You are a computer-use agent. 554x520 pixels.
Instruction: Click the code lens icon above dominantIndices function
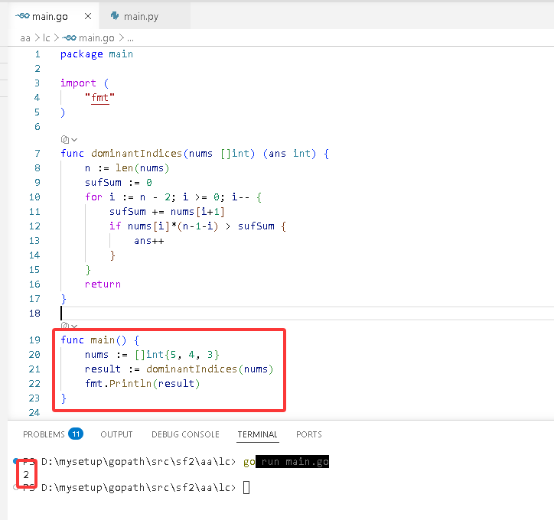click(64, 139)
